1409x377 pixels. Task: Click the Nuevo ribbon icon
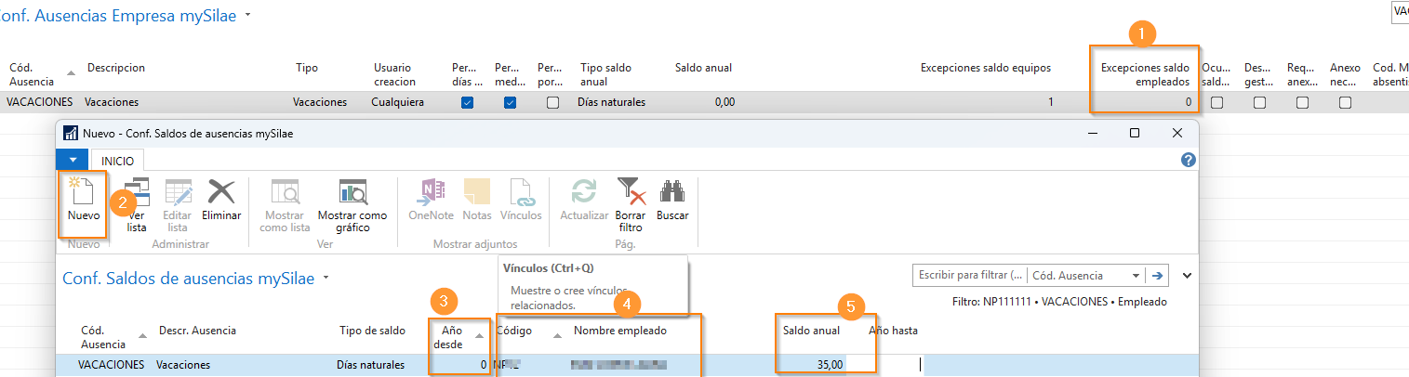click(x=83, y=199)
